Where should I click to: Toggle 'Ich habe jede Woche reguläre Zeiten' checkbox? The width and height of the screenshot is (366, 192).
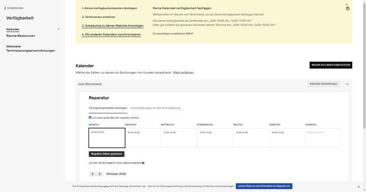click(90, 117)
